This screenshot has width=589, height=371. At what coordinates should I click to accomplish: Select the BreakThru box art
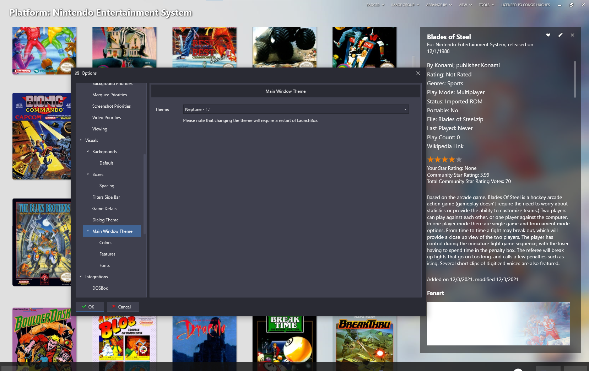pos(364,339)
